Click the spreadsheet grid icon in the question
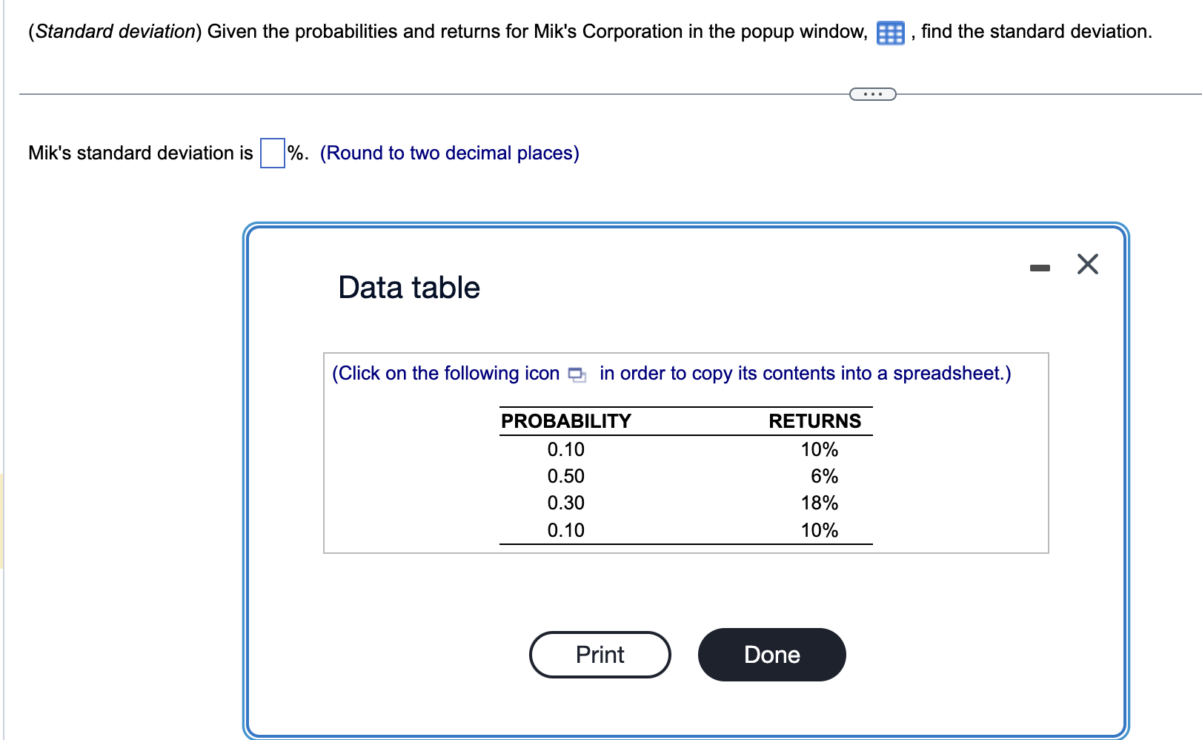This screenshot has height=740, width=1202. [x=890, y=32]
